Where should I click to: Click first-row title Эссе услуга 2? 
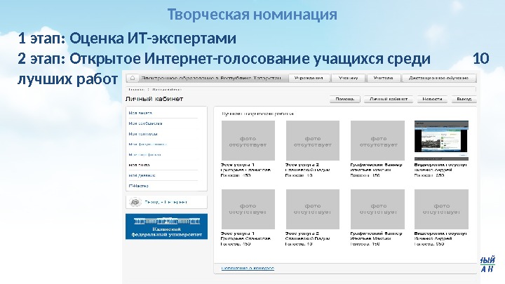point(302,165)
